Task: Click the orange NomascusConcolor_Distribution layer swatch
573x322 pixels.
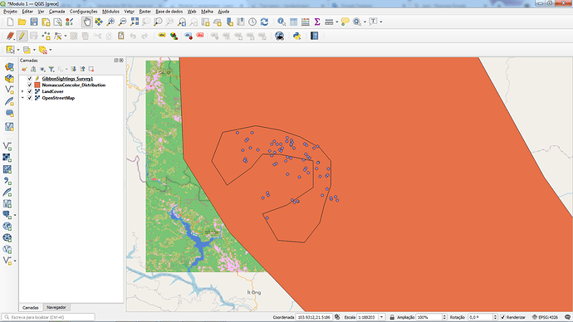Action: pyautogui.click(x=37, y=85)
